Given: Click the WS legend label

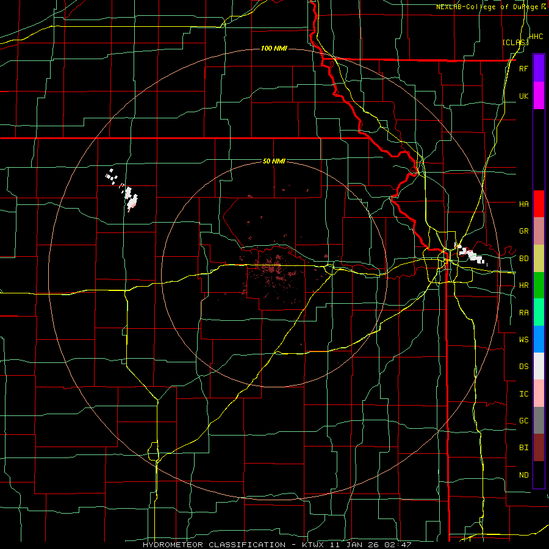Looking at the screenshot, I should (x=523, y=339).
